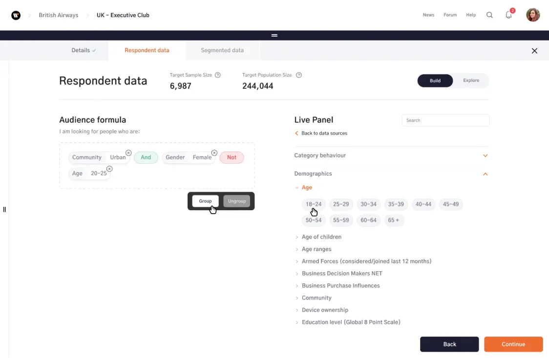Open the search magnifier icon
This screenshot has height=358, width=549.
[489, 15]
